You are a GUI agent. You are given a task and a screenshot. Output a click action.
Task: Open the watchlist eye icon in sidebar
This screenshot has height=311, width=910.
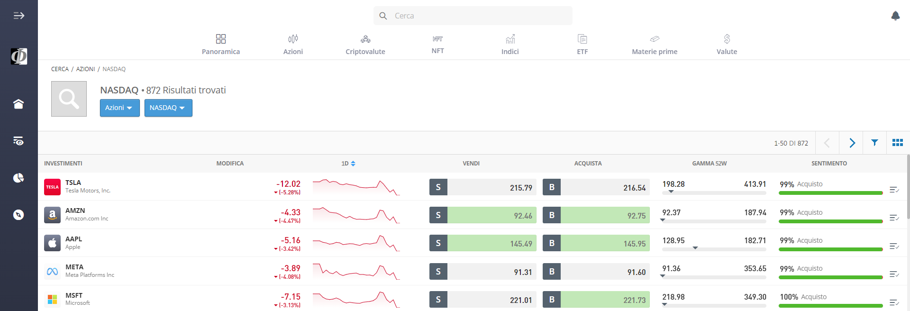[x=18, y=141]
